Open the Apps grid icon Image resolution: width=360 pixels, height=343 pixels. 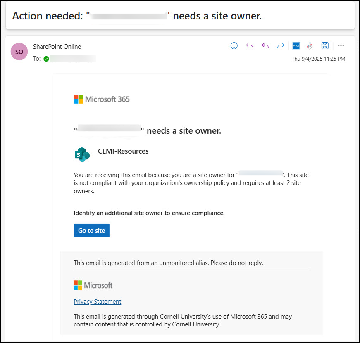click(x=325, y=46)
